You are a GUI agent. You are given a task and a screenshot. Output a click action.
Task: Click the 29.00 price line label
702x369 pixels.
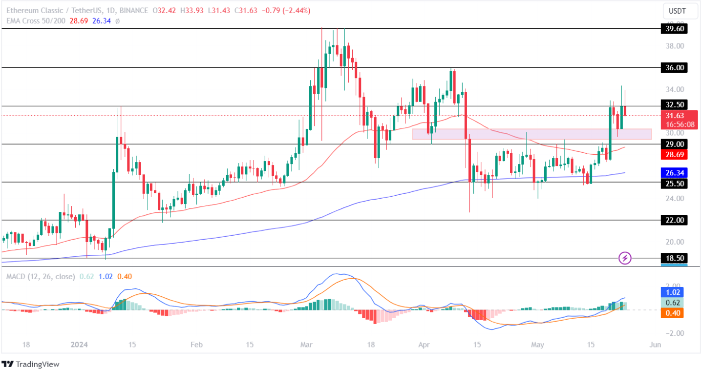click(x=674, y=144)
